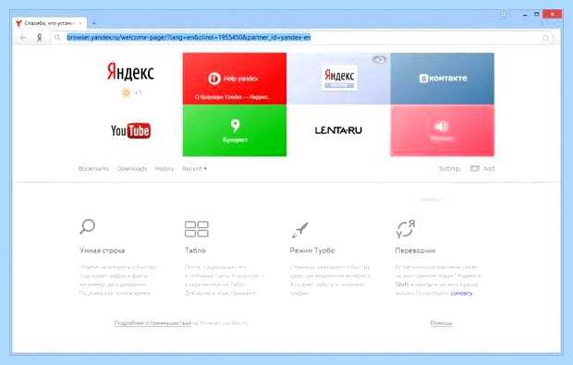Open the Помощь link at bottom
The width and height of the screenshot is (573, 365).
(x=441, y=323)
